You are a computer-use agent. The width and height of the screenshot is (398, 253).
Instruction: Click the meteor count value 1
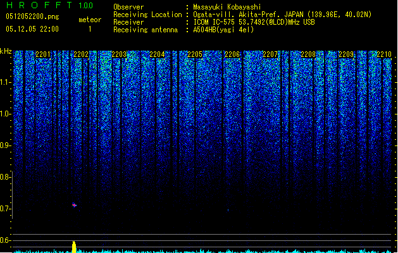[x=90, y=29]
